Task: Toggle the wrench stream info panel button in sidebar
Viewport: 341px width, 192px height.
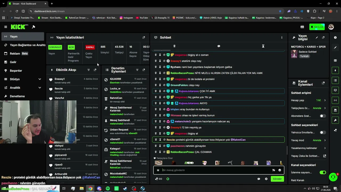Action: [335, 120]
